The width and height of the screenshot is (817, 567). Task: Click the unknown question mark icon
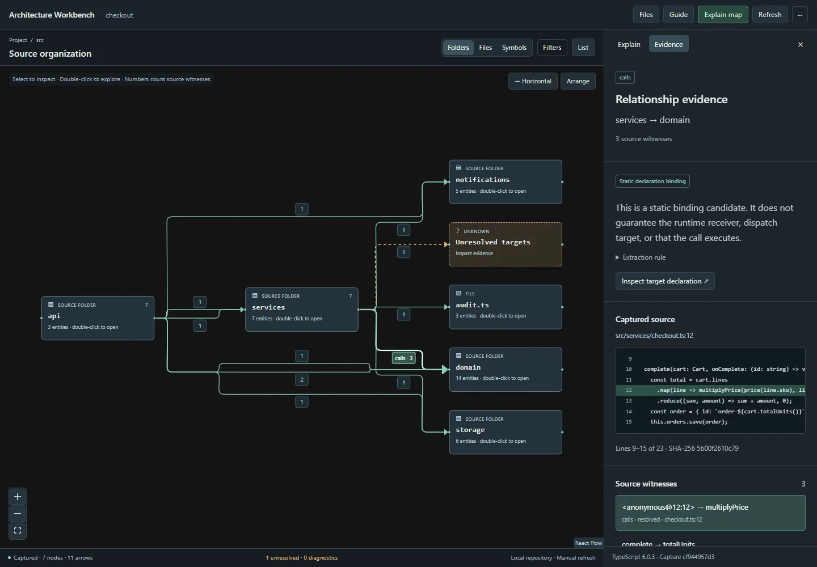[x=458, y=231]
